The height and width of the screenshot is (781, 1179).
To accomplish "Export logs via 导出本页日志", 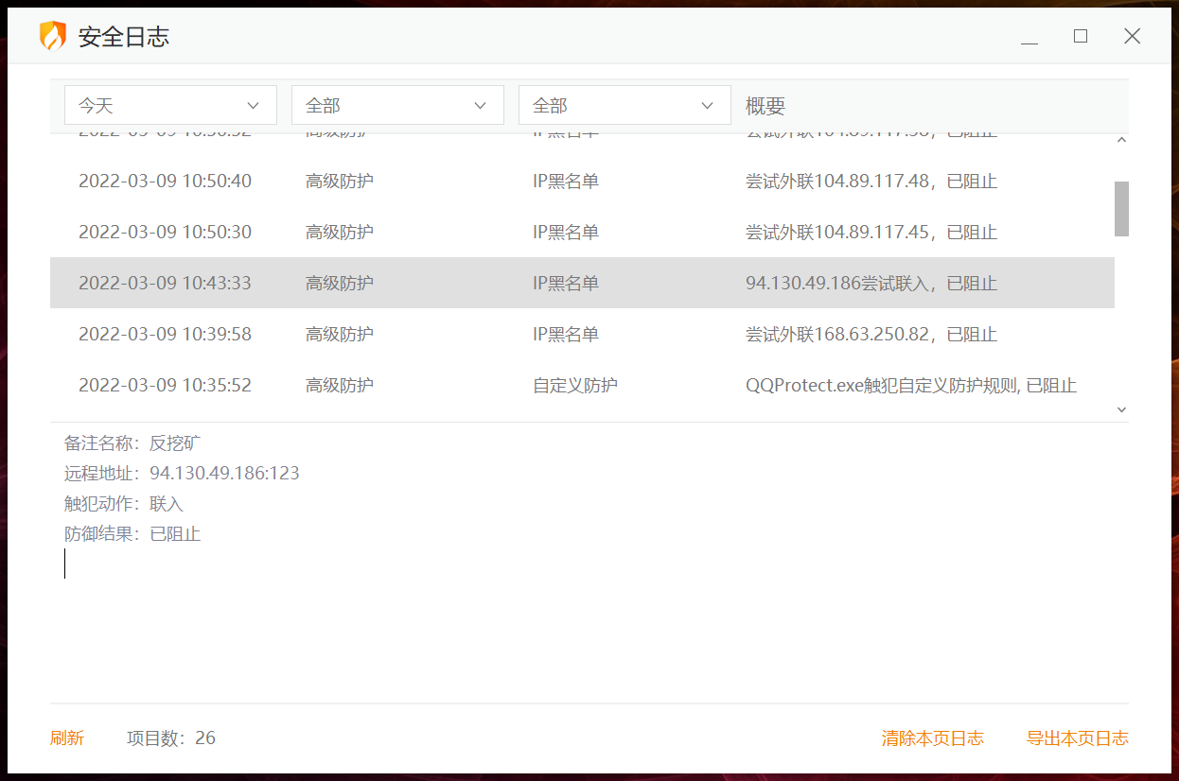I will point(1078,738).
